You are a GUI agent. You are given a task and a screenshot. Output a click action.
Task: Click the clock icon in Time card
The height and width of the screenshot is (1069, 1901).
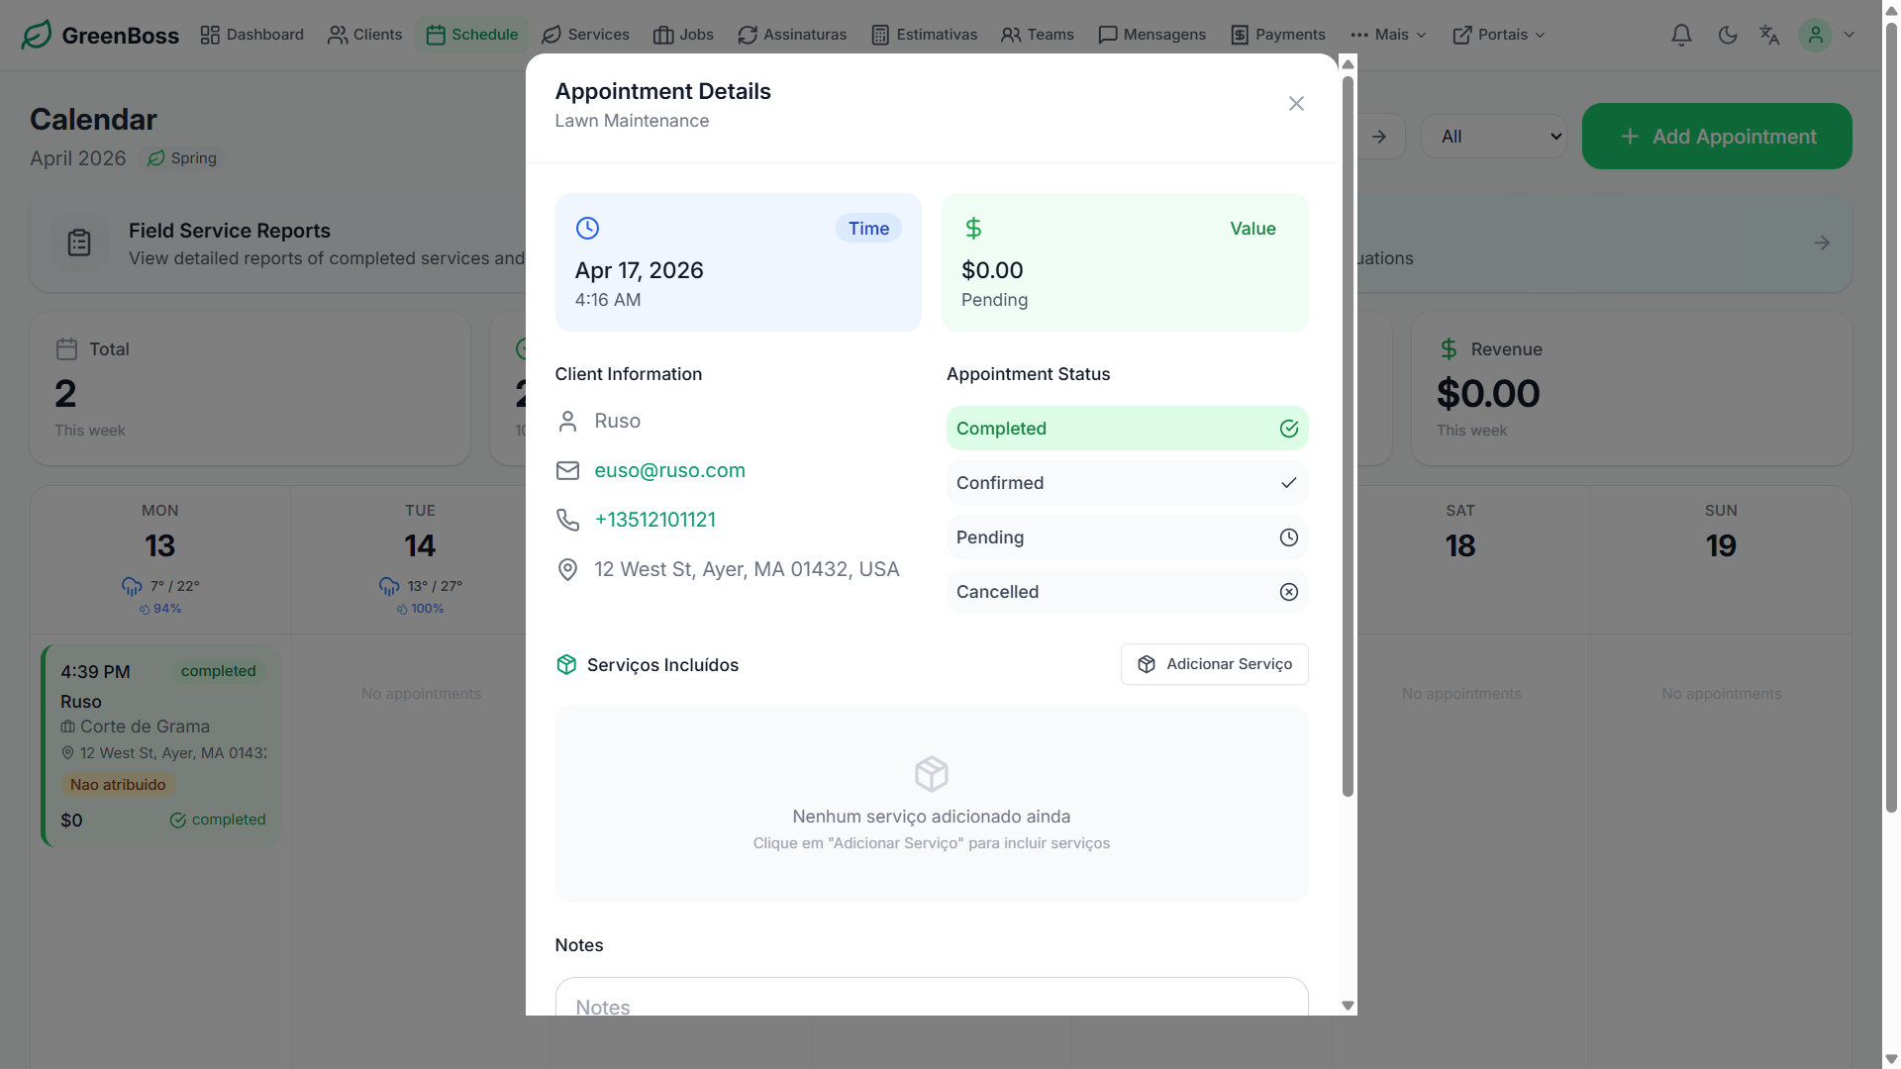point(587,229)
